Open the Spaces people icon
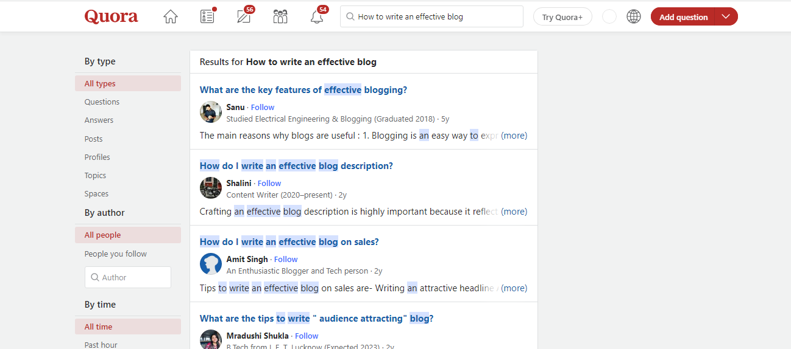 click(280, 16)
